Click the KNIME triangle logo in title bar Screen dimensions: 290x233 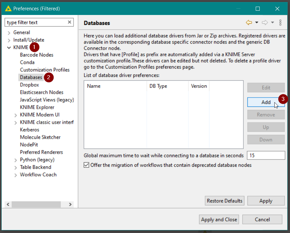[8, 9]
